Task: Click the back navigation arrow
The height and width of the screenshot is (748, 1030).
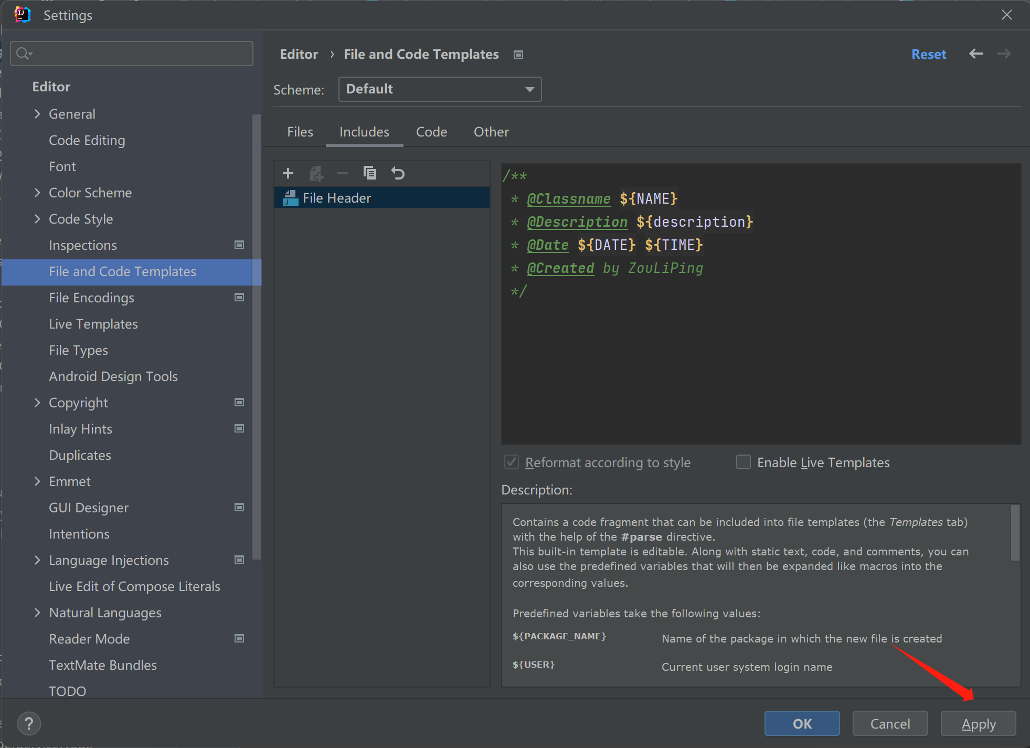Action: pyautogui.click(x=976, y=54)
